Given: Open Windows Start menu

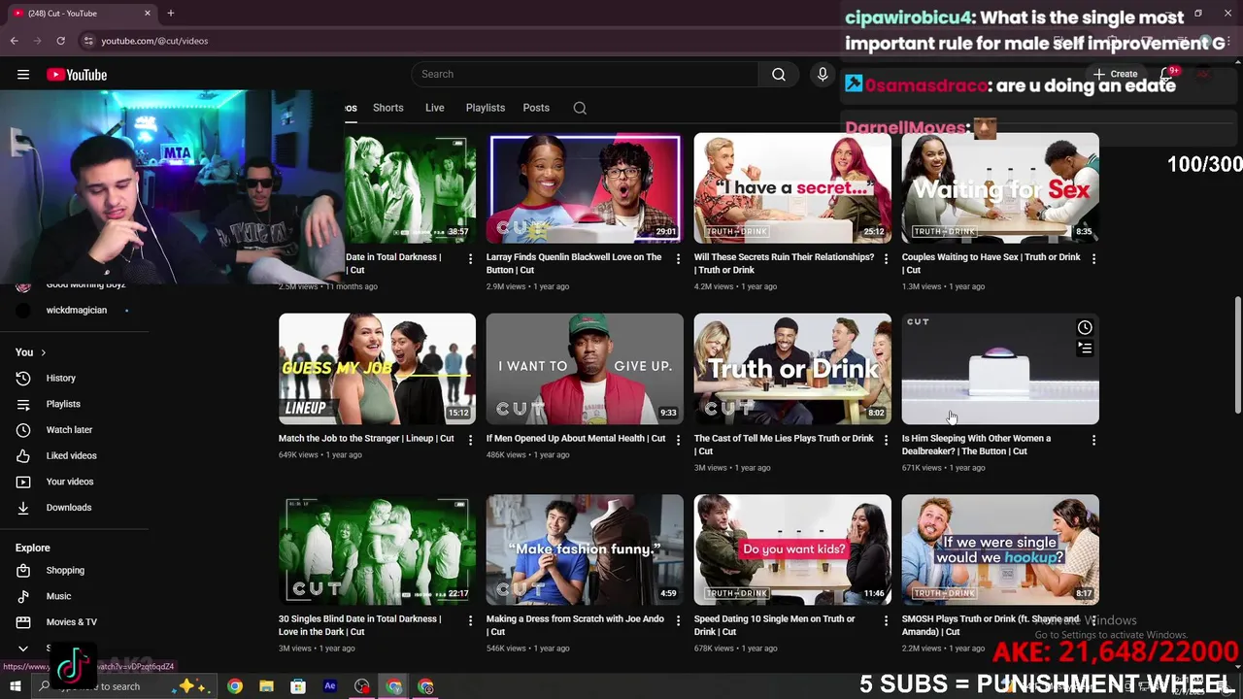Looking at the screenshot, I should tap(15, 686).
